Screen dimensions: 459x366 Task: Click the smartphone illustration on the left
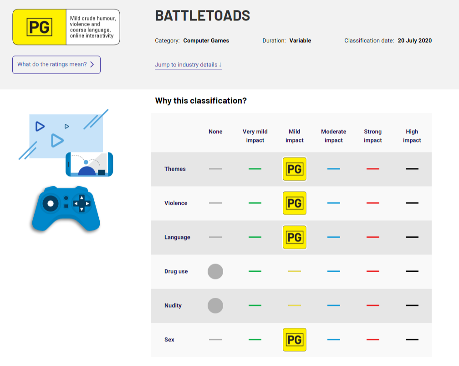click(x=89, y=164)
